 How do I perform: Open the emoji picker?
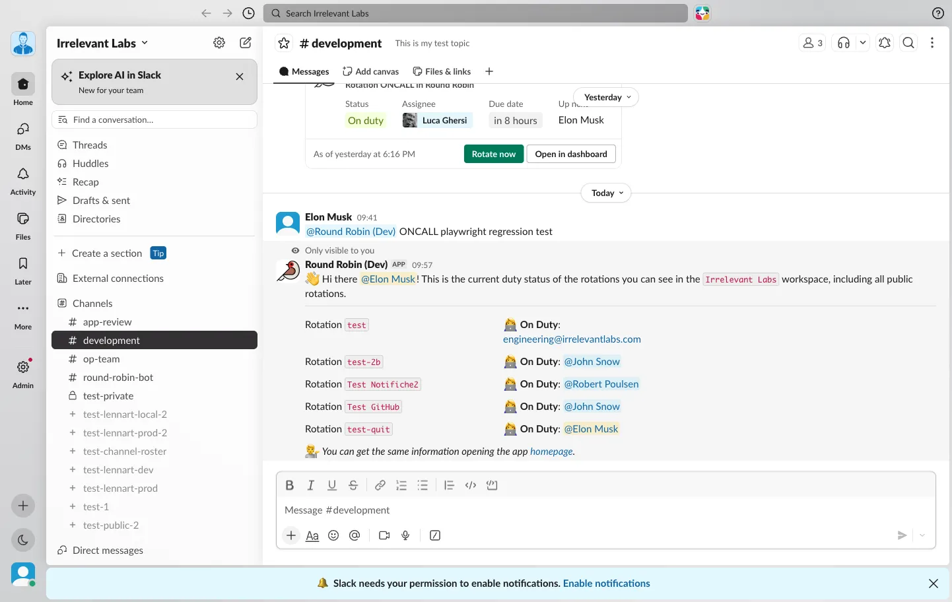click(x=333, y=535)
